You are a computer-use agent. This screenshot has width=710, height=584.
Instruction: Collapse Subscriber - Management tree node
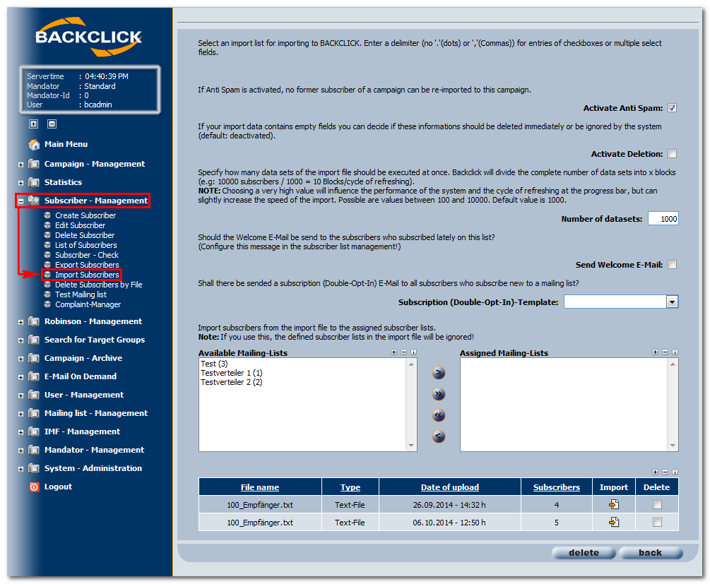pos(20,201)
